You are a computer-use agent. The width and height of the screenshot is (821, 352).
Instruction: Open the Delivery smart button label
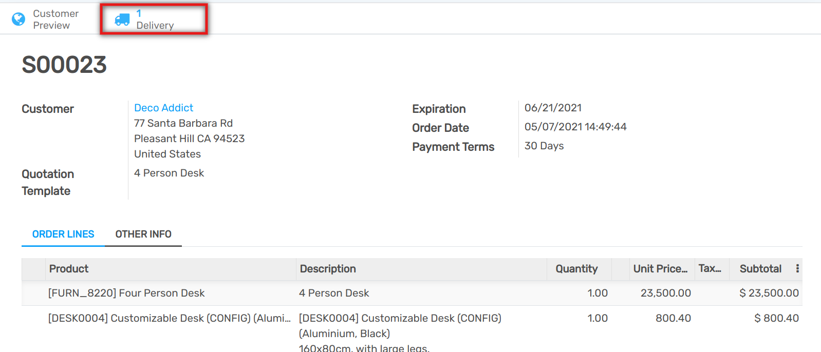[155, 25]
